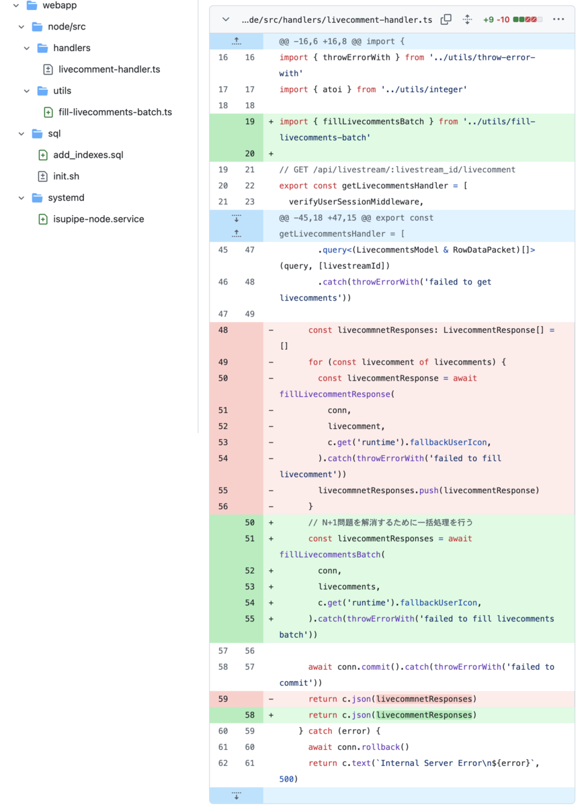This screenshot has width=586, height=807.
Task: Click the 'N+1問題を解消するために一括処理を行う' comment line
Action: (390, 523)
